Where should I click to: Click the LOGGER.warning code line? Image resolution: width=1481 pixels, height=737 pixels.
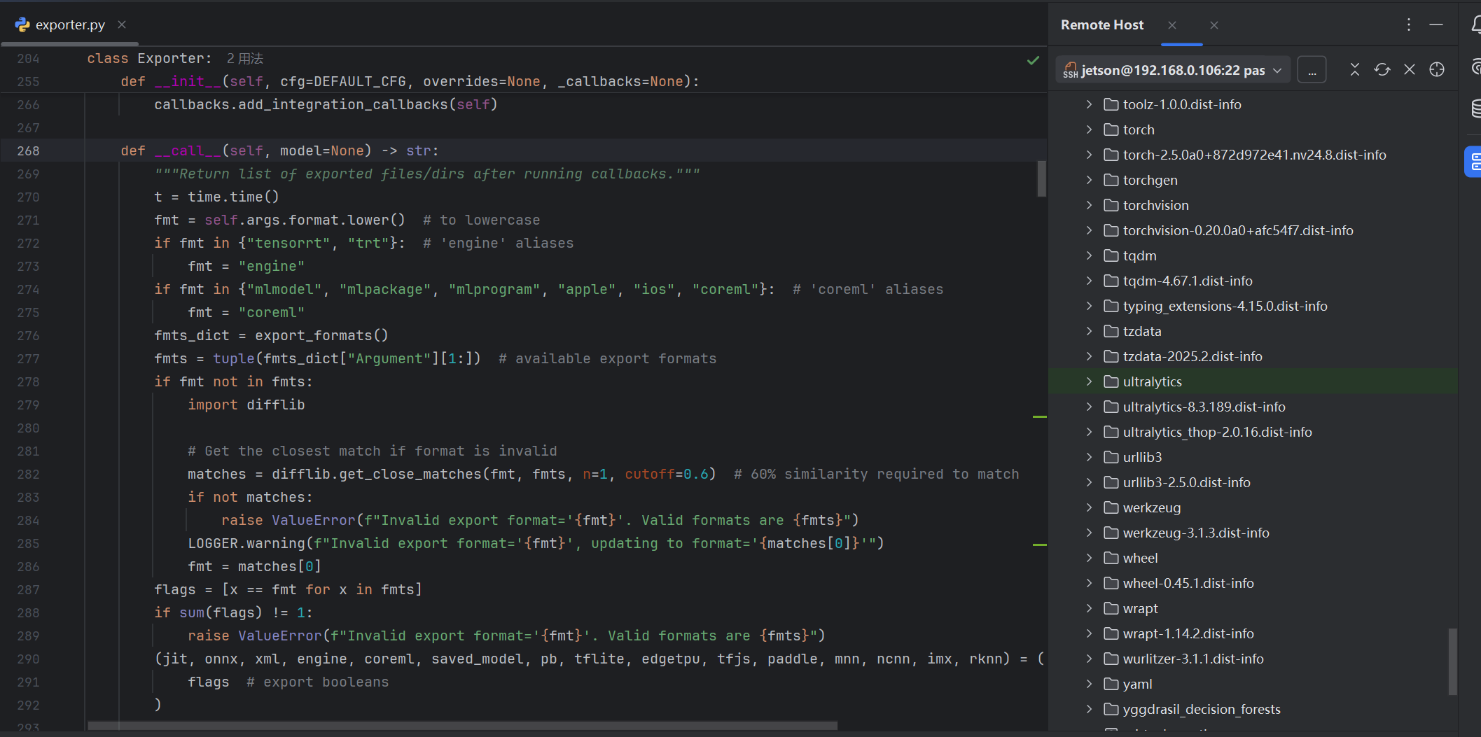click(536, 543)
